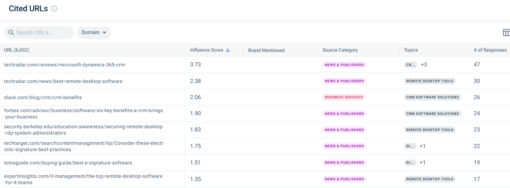Select the influence score value 1.83

tap(195, 130)
